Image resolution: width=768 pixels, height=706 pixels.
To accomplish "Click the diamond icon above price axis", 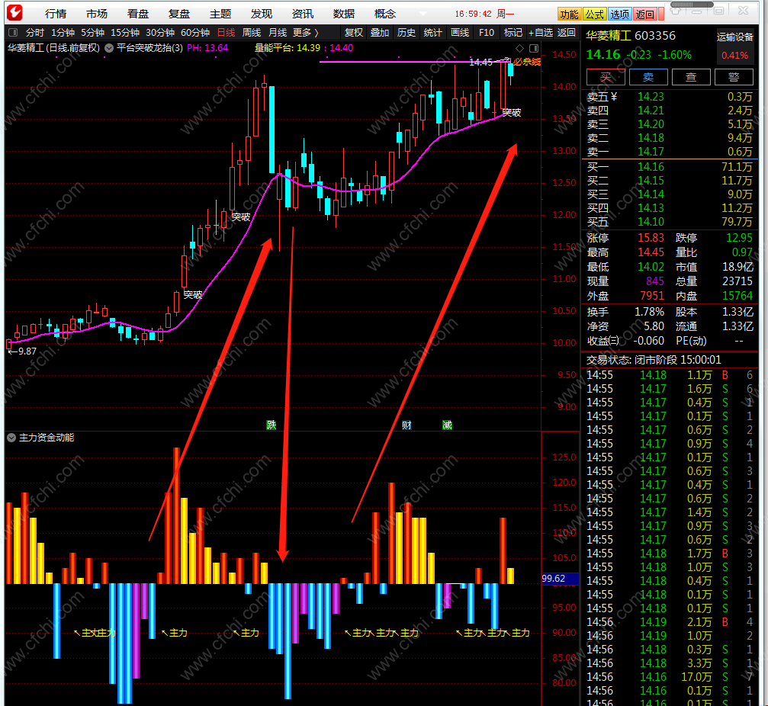I will [519, 48].
